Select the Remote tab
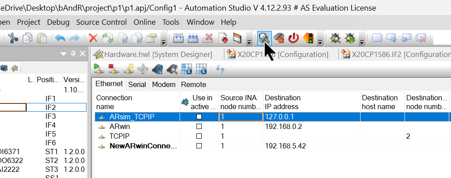The image size is (451, 178). point(194,84)
